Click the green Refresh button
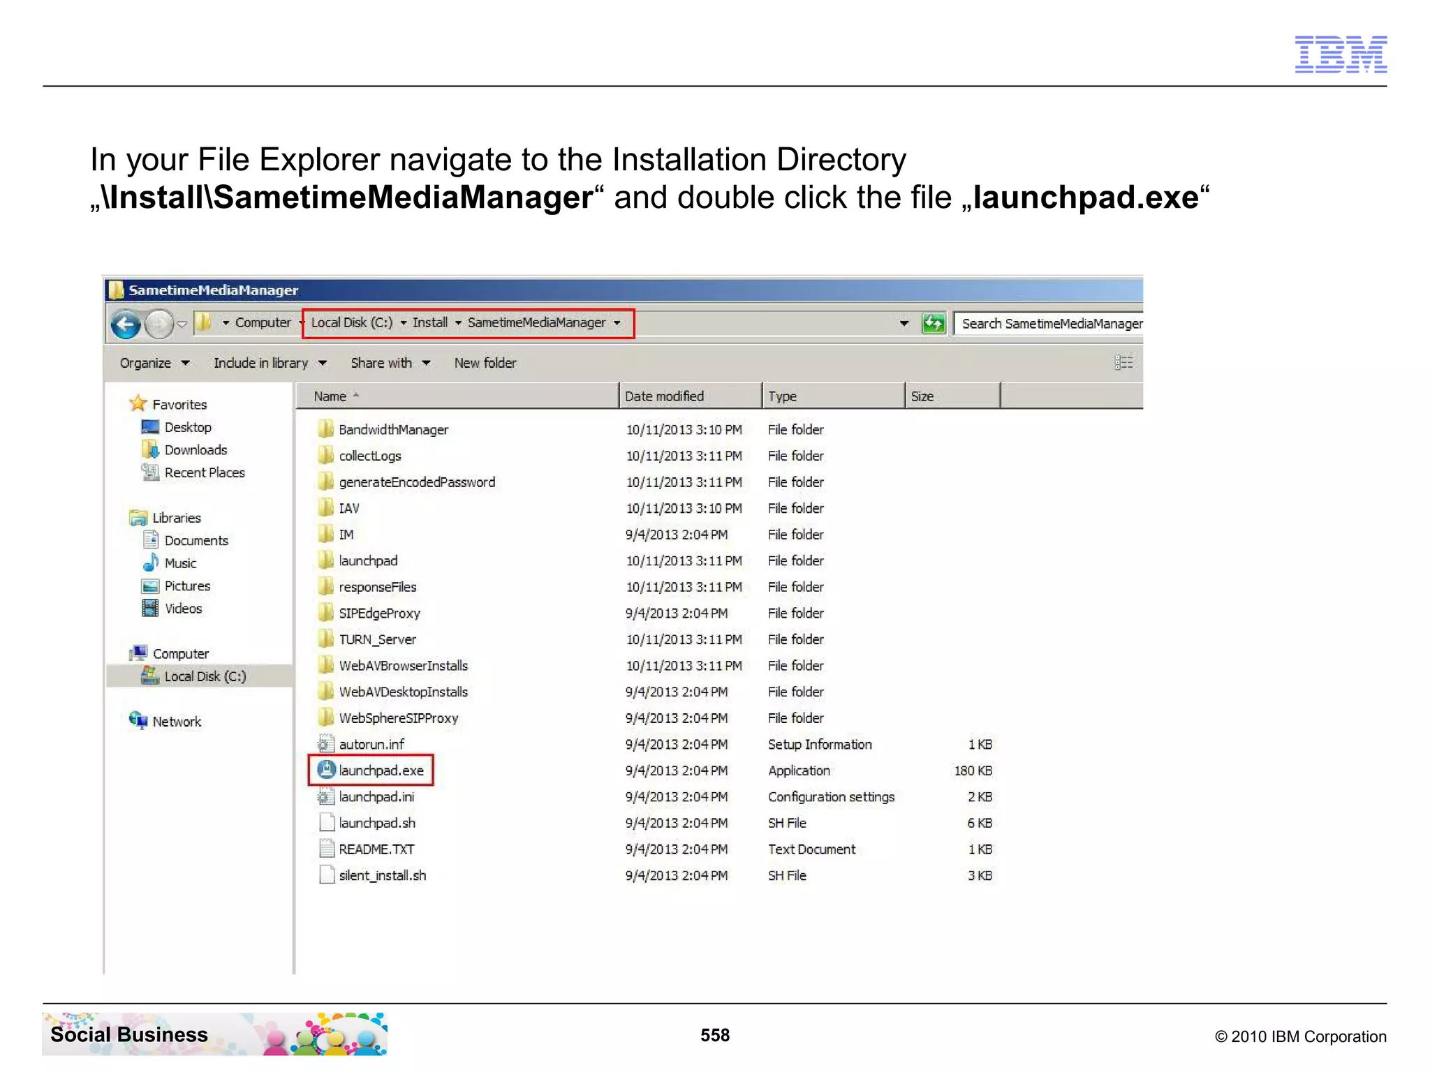This screenshot has width=1430, height=1072. (934, 323)
